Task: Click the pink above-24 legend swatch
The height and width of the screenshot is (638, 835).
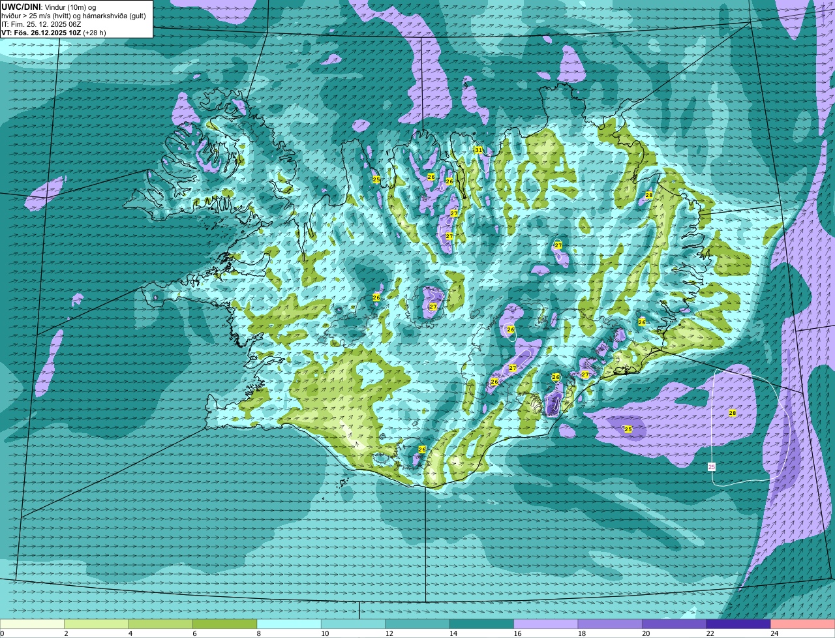Action: 804,624
